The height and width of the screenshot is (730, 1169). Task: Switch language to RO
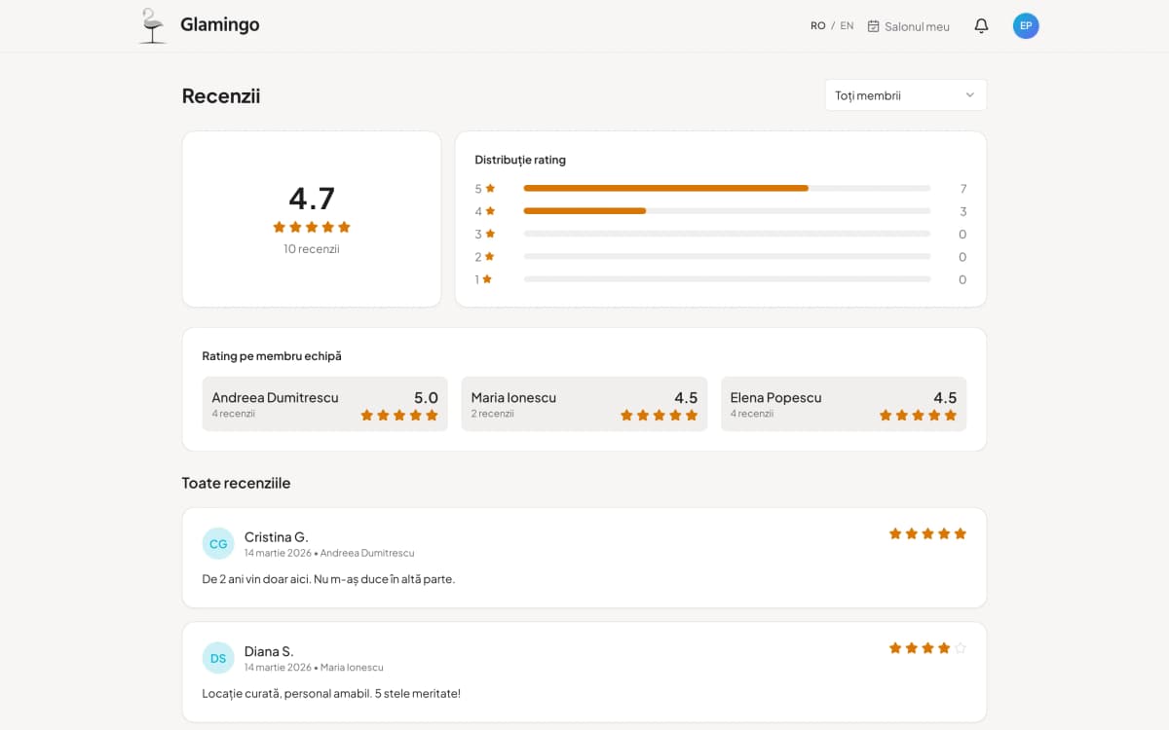(x=818, y=26)
